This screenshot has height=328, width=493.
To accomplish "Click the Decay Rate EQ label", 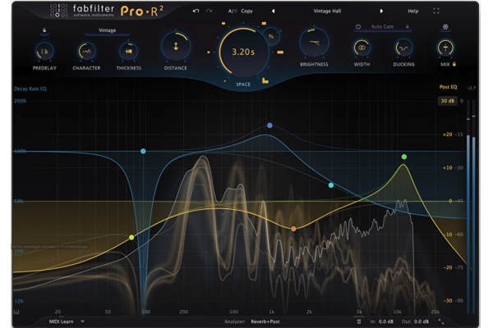I will point(30,89).
